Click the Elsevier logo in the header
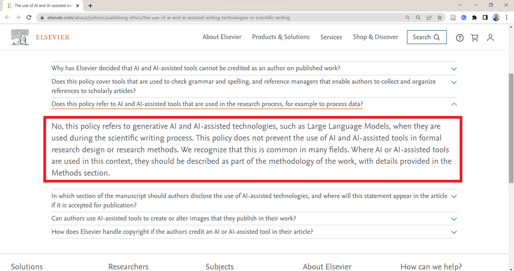The height and width of the screenshot is (271, 514). click(40, 37)
